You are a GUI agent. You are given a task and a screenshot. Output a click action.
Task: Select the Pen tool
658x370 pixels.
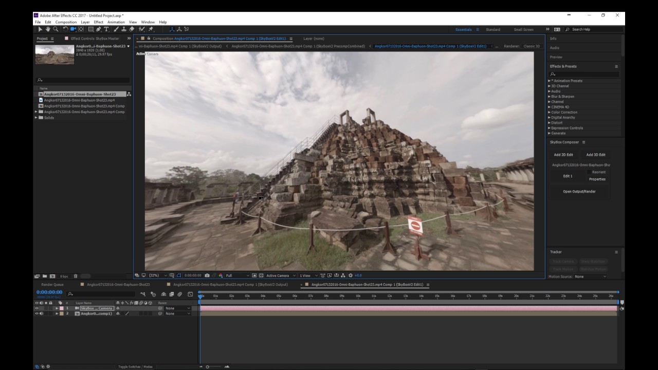99,29
